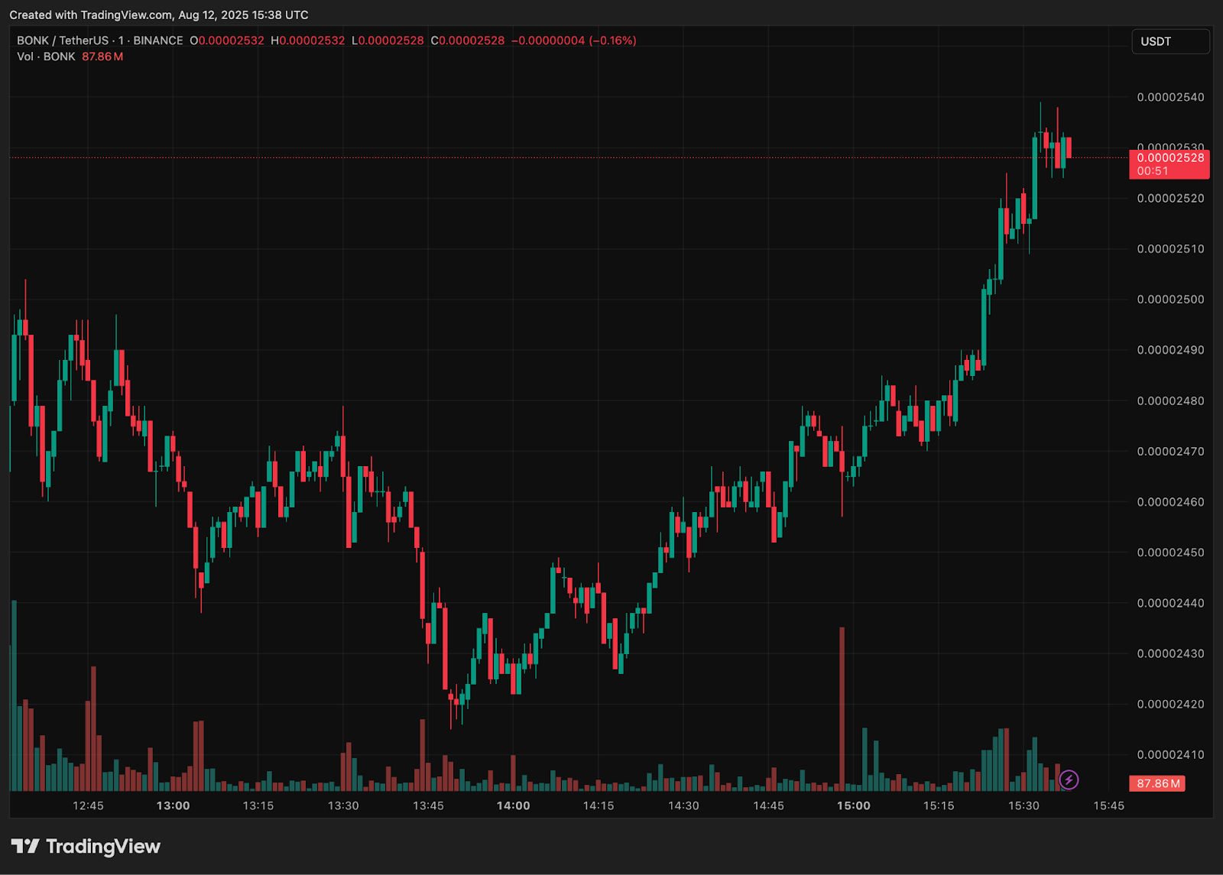Image resolution: width=1223 pixels, height=875 pixels.
Task: Click the 0.00002410 price scale label
Action: tap(1170, 755)
